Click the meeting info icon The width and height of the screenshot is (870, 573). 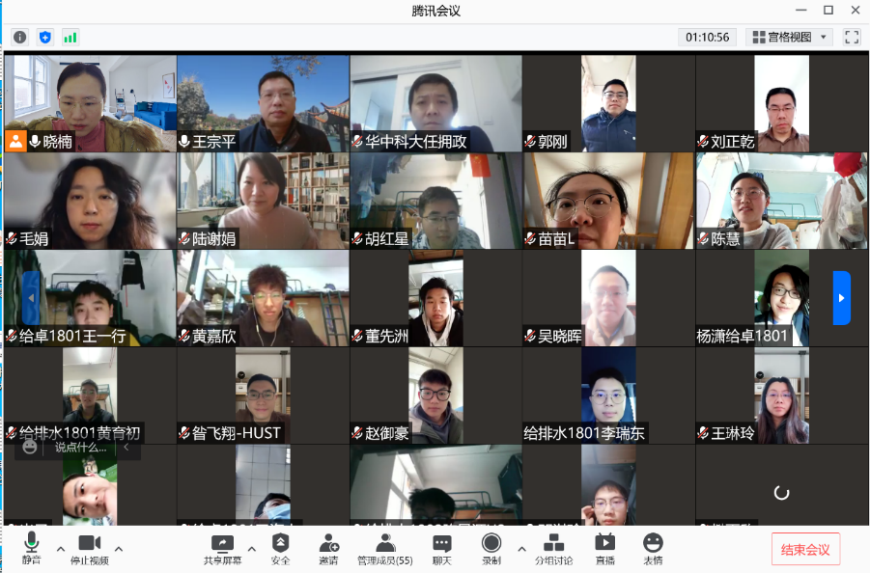click(x=19, y=37)
